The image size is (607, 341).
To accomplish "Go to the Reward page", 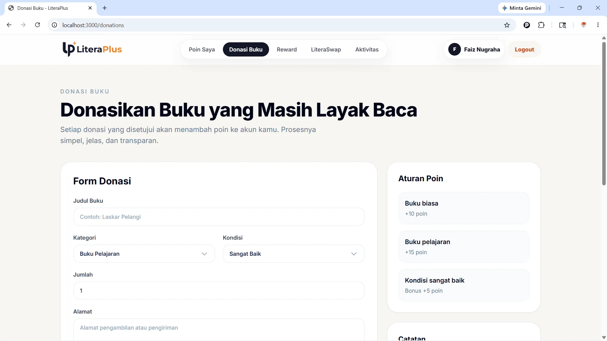I will 287,49.
